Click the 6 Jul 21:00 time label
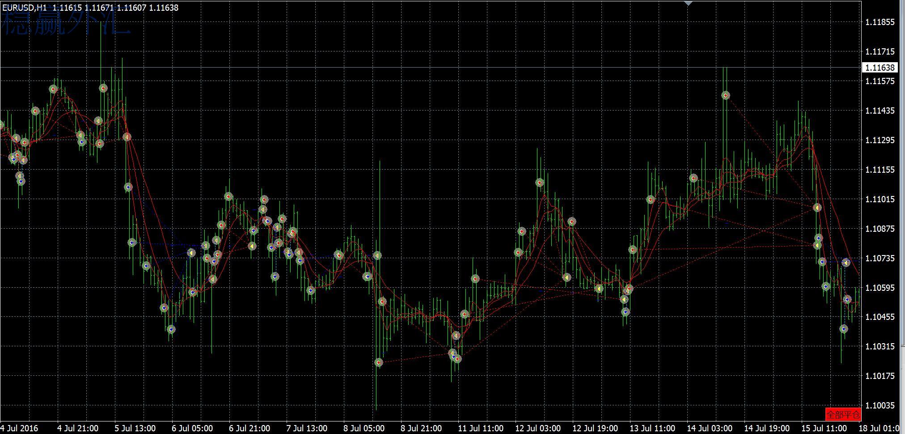This screenshot has height=434, width=905. tap(250, 428)
